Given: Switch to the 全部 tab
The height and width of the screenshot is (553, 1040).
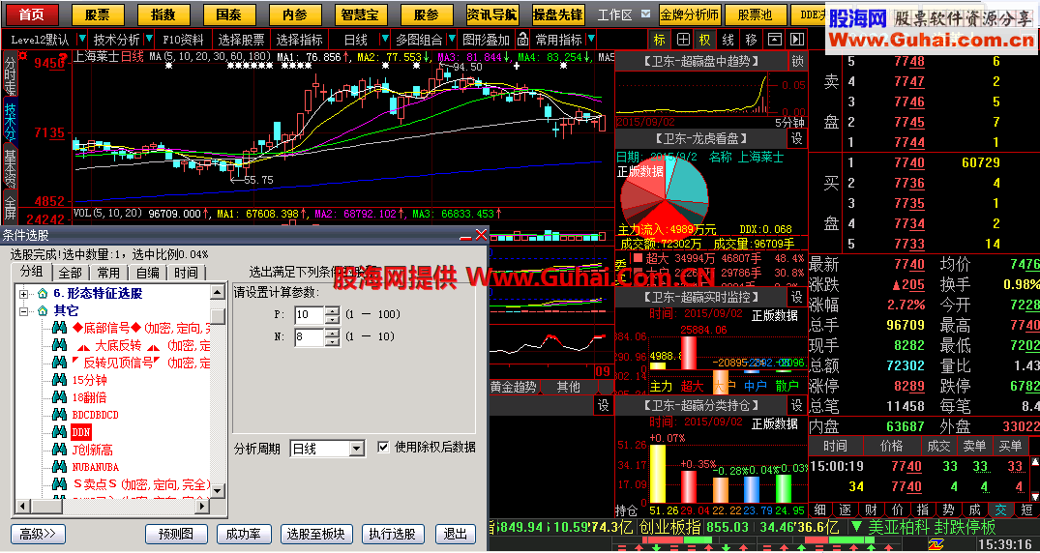Looking at the screenshot, I should click(71, 272).
